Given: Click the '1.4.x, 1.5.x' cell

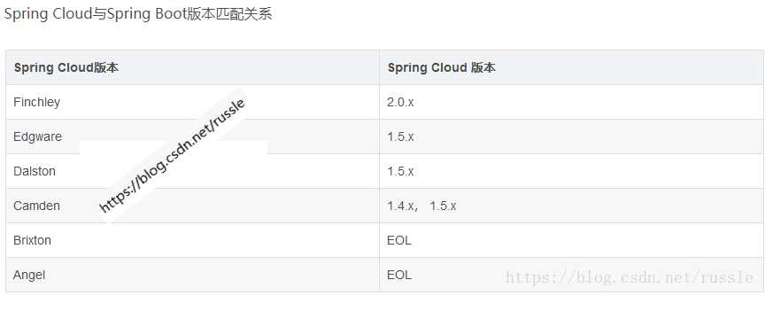Looking at the screenshot, I should point(421,206).
